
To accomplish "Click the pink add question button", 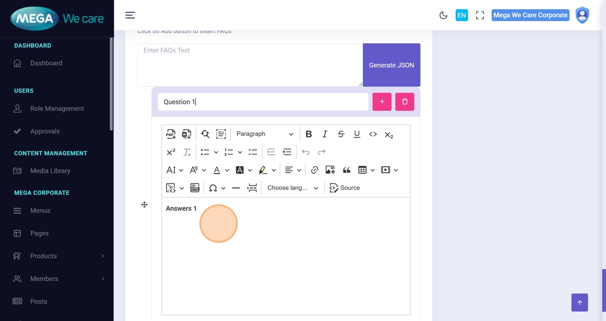I will point(381,102).
